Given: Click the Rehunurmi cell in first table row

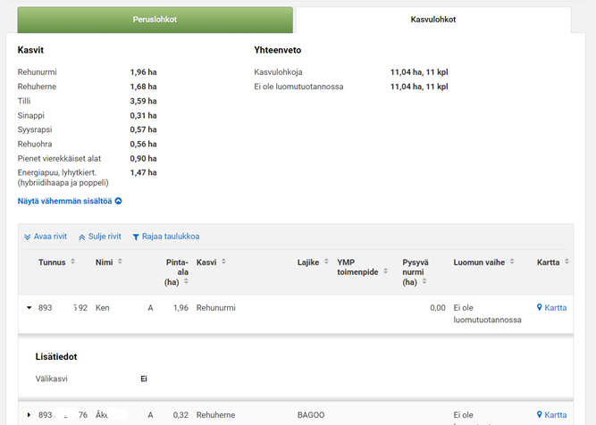Looking at the screenshot, I should (x=215, y=308).
